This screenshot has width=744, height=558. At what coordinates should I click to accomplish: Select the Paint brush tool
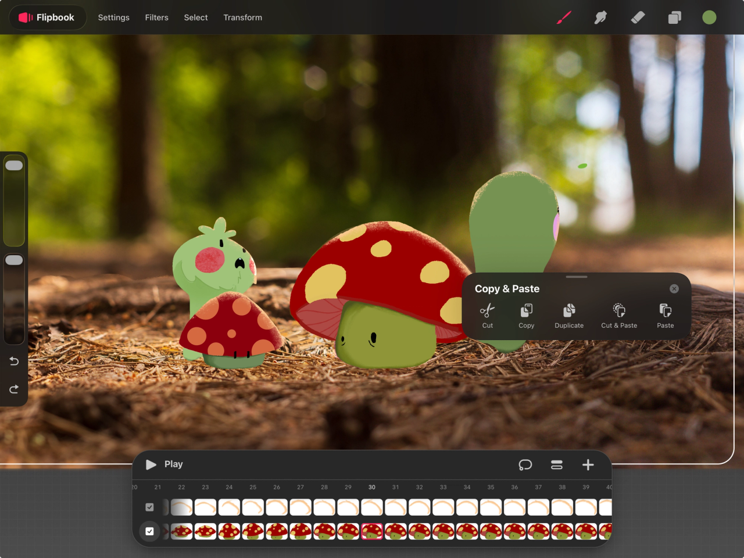tap(563, 17)
